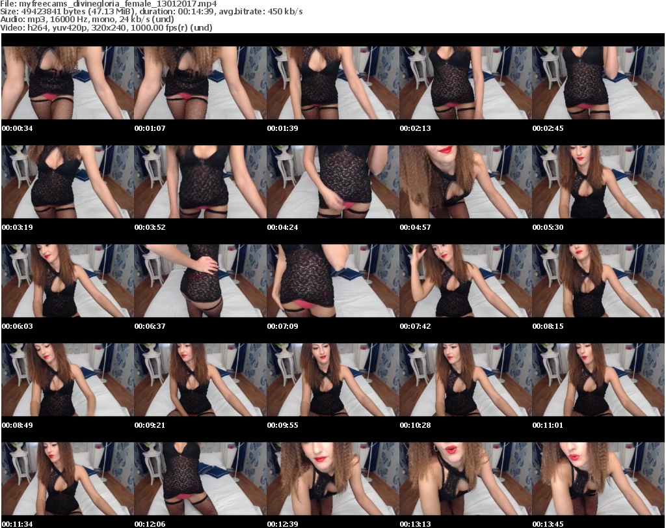666x528 pixels.
Task: Click the 00:13:45 timestamp label
Action: pyautogui.click(x=548, y=524)
